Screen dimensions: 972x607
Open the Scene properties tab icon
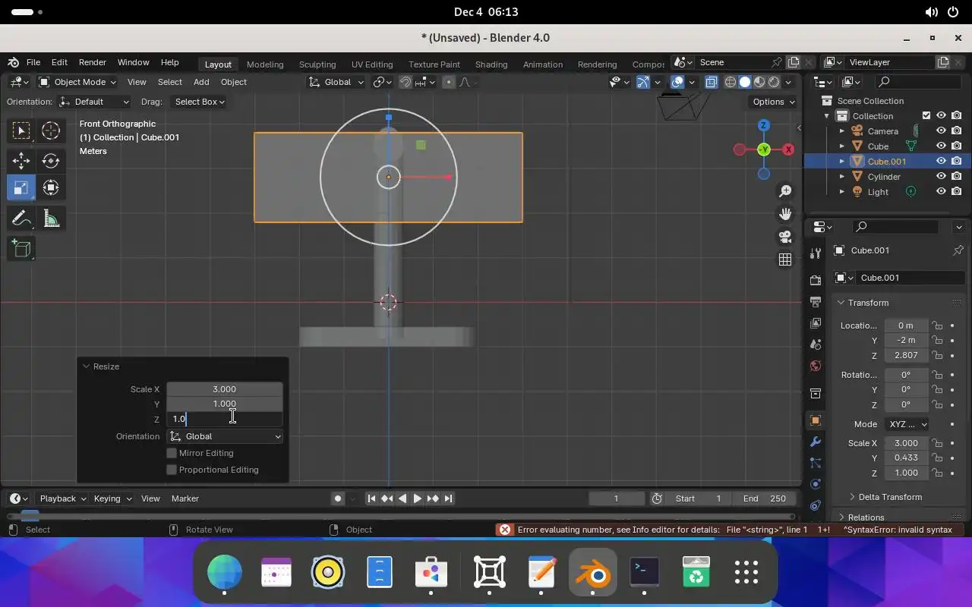(816, 344)
